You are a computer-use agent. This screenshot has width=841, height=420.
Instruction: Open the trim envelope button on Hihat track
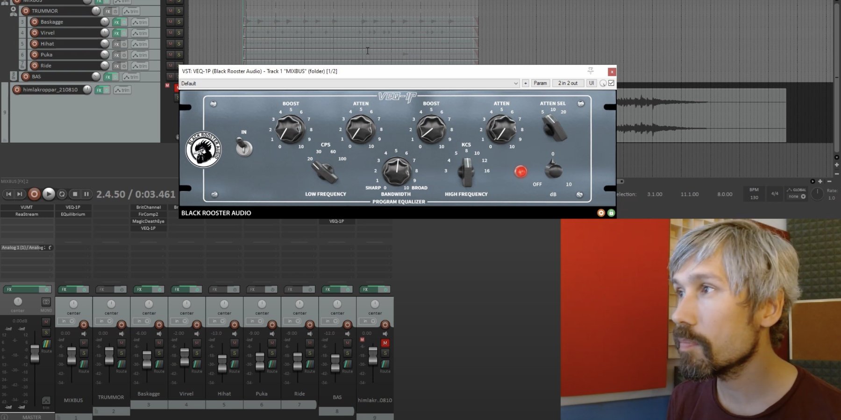[140, 44]
